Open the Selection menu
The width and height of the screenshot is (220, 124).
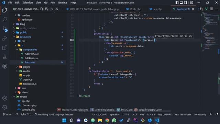point(27,3)
